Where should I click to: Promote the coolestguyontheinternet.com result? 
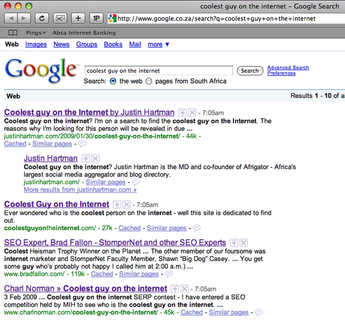pyautogui.click(x=117, y=204)
